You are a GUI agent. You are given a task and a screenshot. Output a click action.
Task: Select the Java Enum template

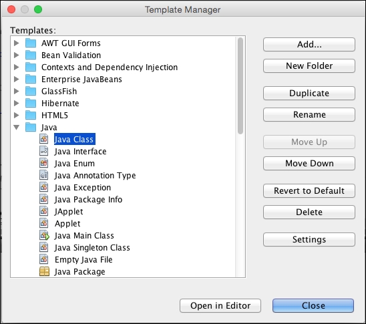coord(74,163)
